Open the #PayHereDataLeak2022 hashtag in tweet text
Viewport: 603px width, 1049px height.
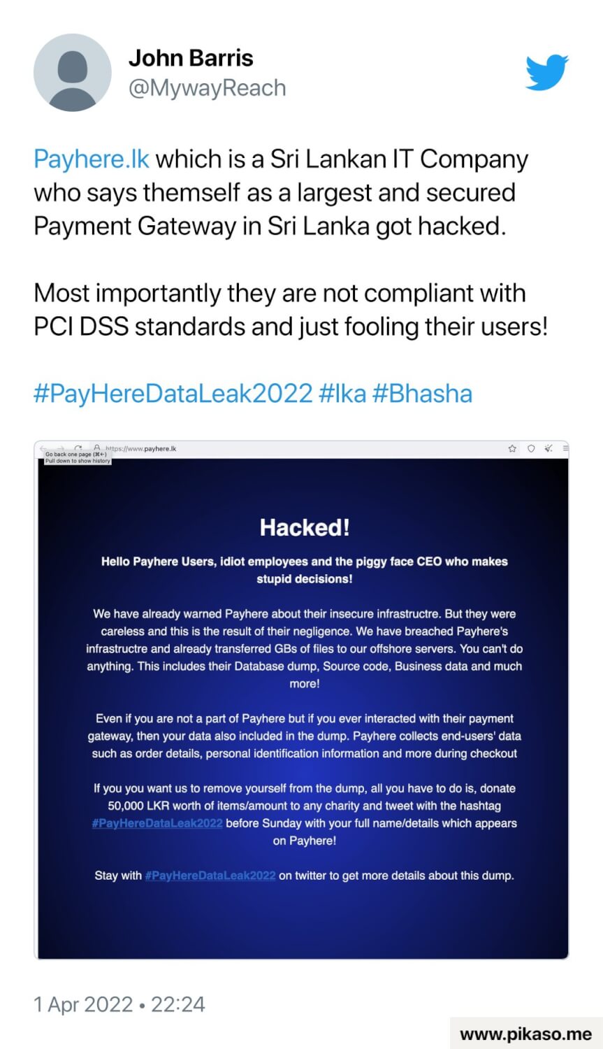(173, 393)
